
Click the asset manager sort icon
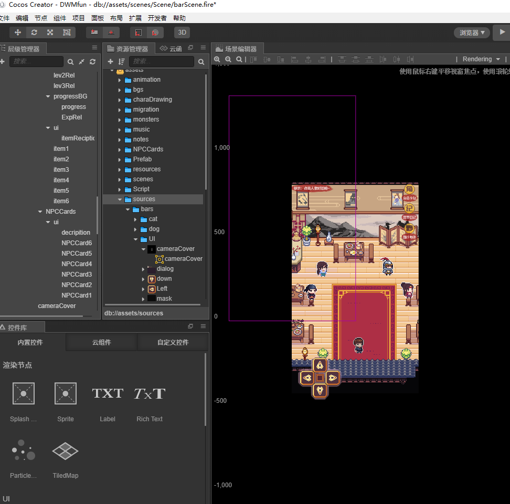coord(122,62)
